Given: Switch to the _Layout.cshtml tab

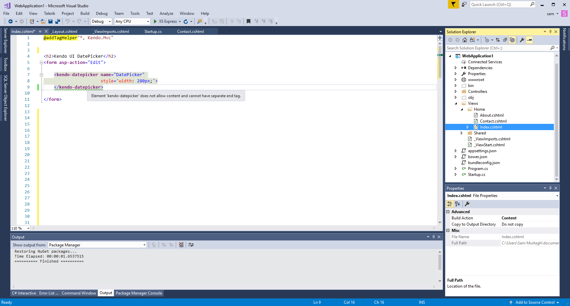Looking at the screenshot, I should (x=64, y=32).
